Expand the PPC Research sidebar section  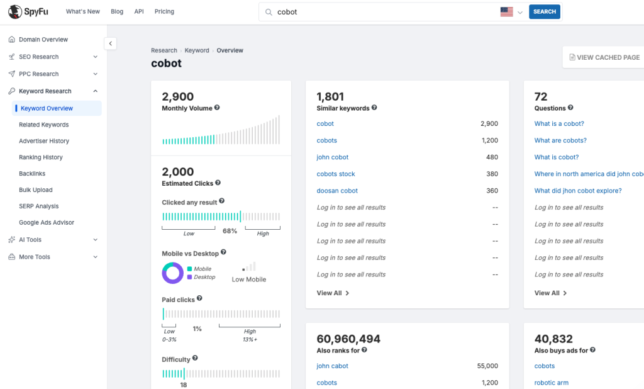[95, 74]
